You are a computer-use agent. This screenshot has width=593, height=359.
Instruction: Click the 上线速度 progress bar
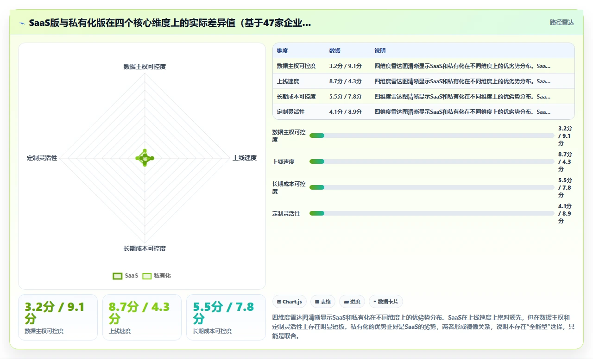[x=432, y=161]
